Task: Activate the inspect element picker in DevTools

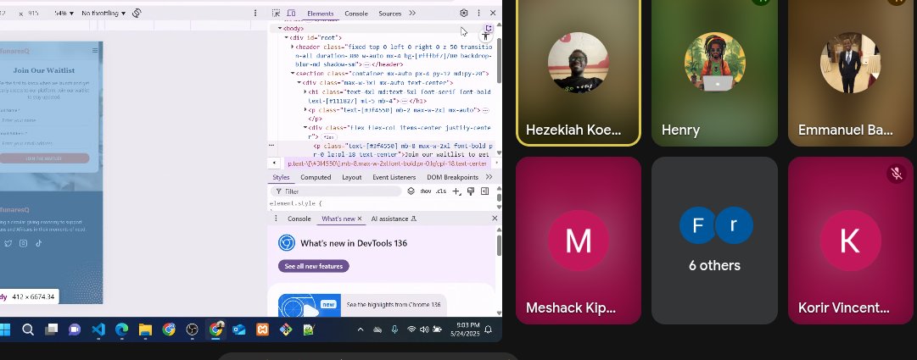Action: (x=276, y=13)
